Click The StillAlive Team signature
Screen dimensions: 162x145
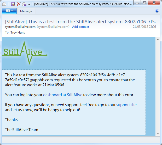point(22,130)
